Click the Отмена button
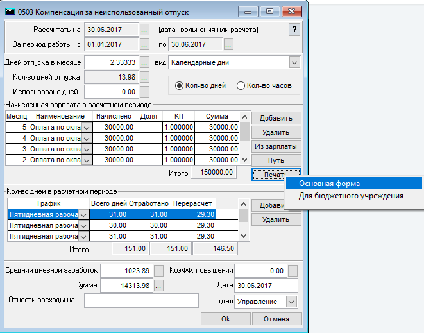424x333 pixels. [x=276, y=319]
